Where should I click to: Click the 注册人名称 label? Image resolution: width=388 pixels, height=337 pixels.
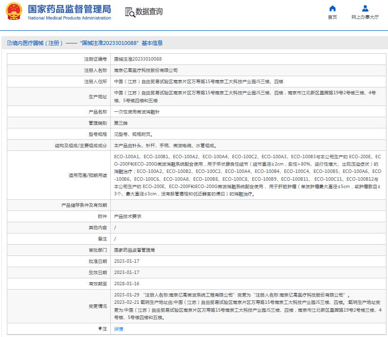(x=96, y=70)
